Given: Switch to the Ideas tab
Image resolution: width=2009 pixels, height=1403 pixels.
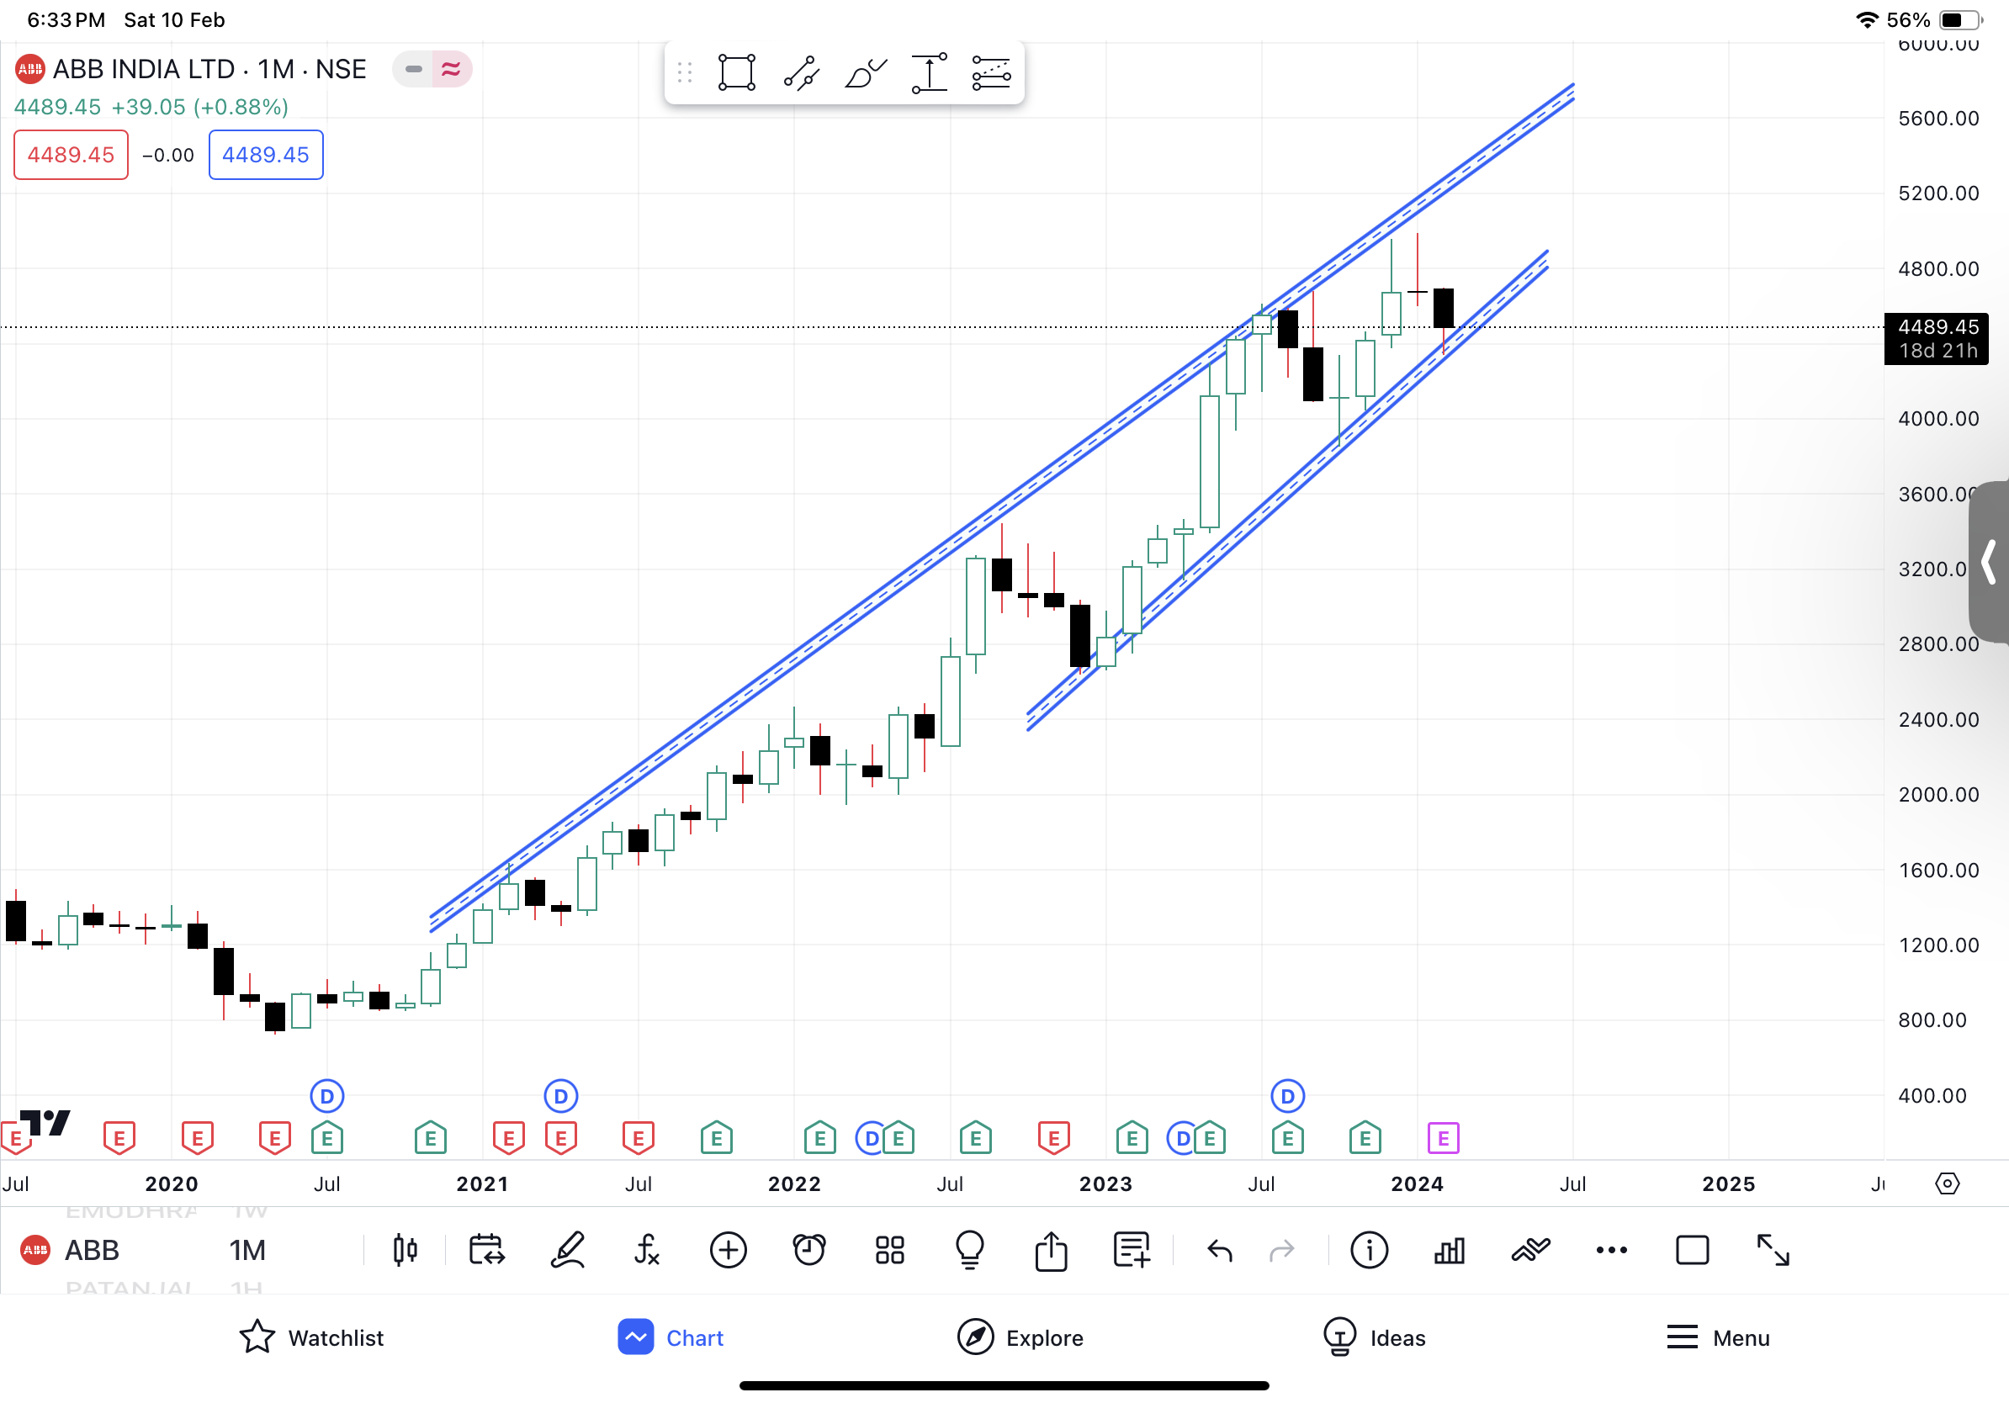Looking at the screenshot, I should coord(1375,1337).
